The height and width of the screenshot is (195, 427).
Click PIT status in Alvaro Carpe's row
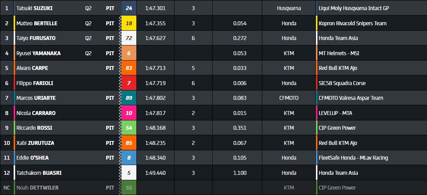[x=110, y=68]
